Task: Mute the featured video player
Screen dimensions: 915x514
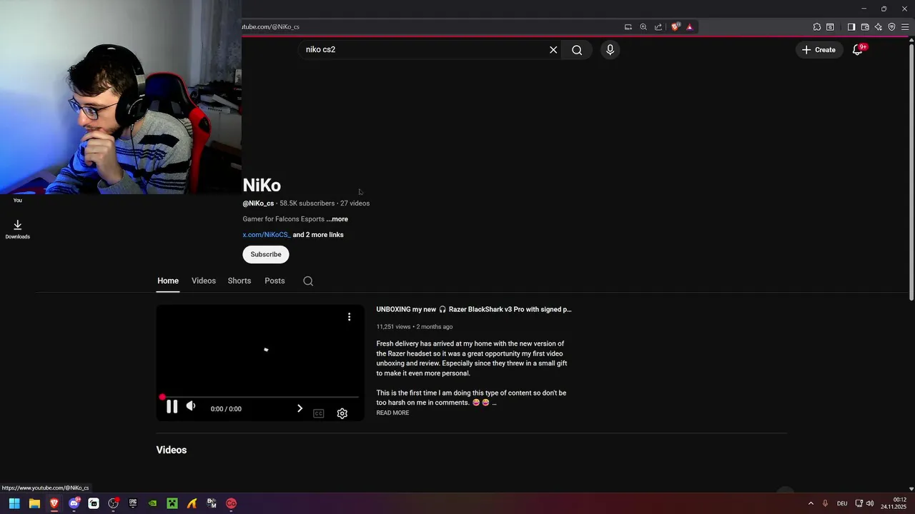Action: click(191, 406)
